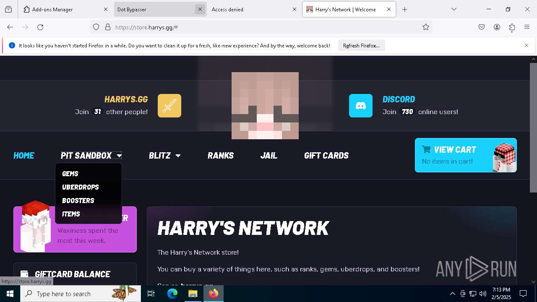
Task: Click the page vertical scrollbar thumb
Action: (533, 128)
